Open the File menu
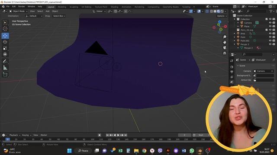The height and width of the screenshot is (155, 277). pyautogui.click(x=8, y=6)
